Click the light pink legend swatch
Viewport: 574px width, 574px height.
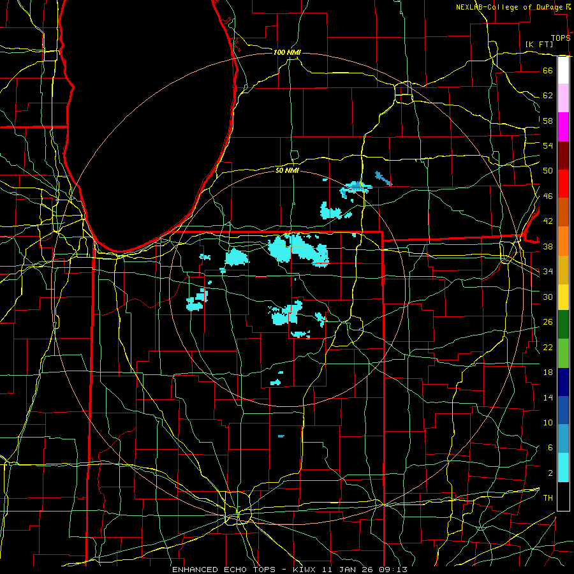[x=563, y=98]
